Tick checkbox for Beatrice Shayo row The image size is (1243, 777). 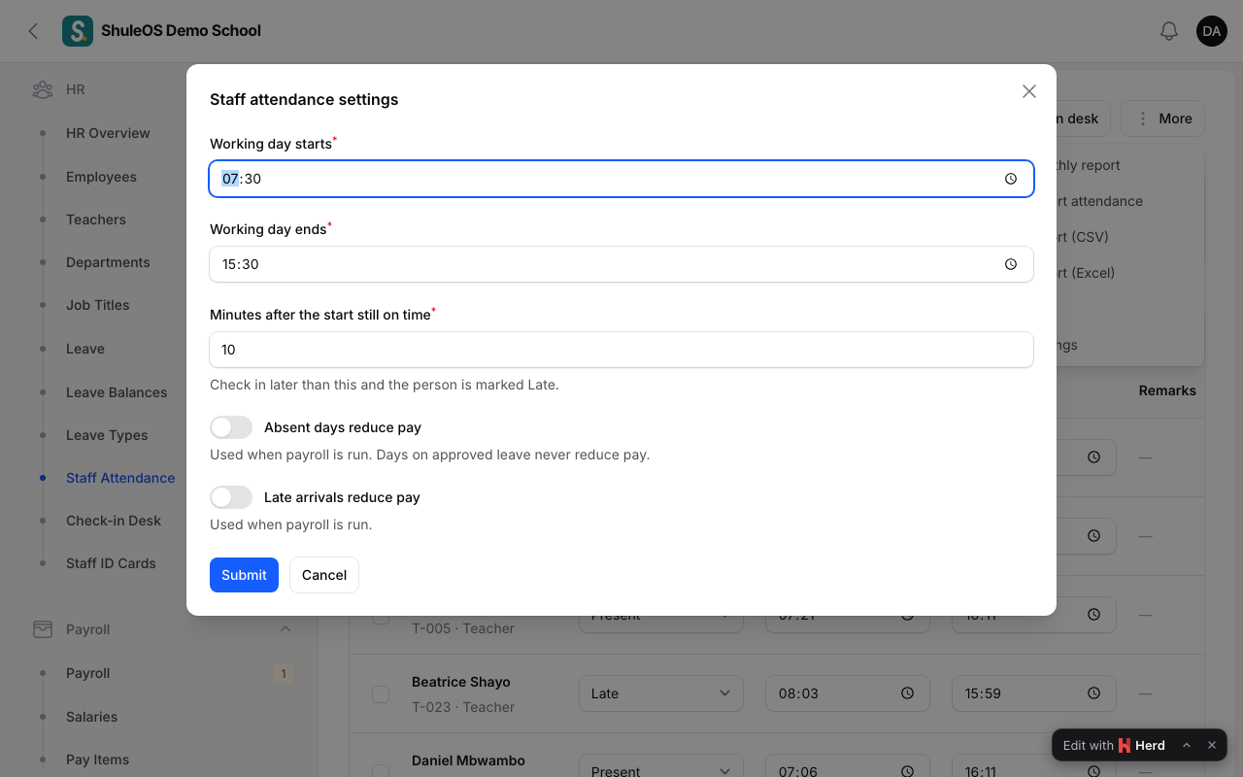381,693
